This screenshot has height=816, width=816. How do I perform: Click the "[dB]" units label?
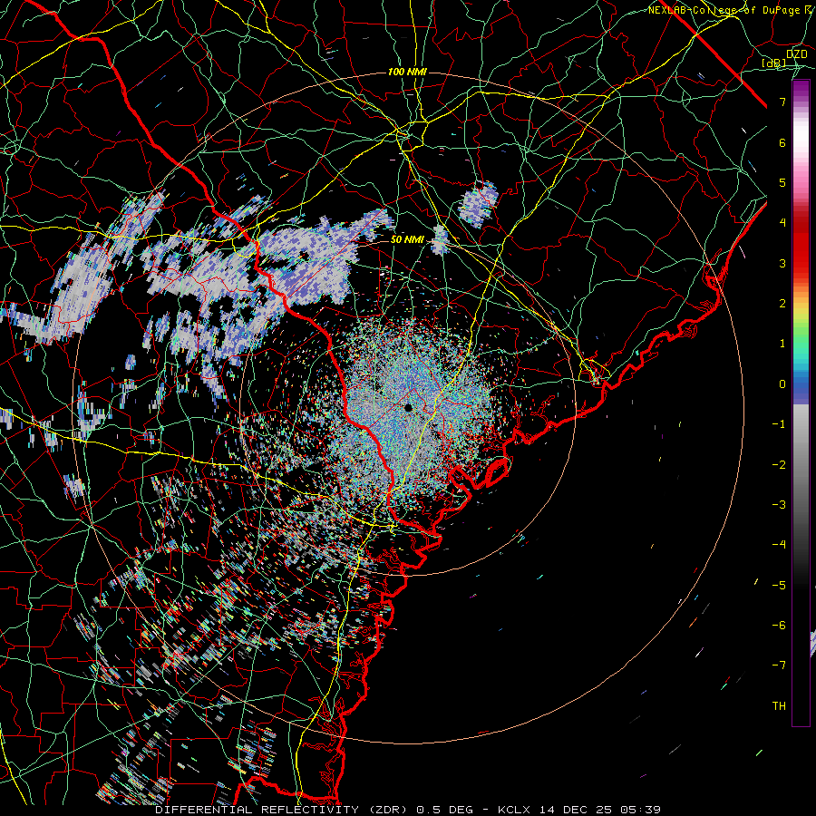click(774, 63)
